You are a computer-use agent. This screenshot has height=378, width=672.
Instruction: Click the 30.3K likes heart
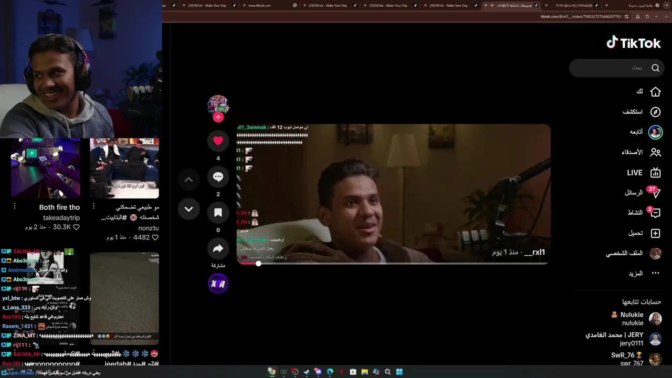pyautogui.click(x=76, y=227)
